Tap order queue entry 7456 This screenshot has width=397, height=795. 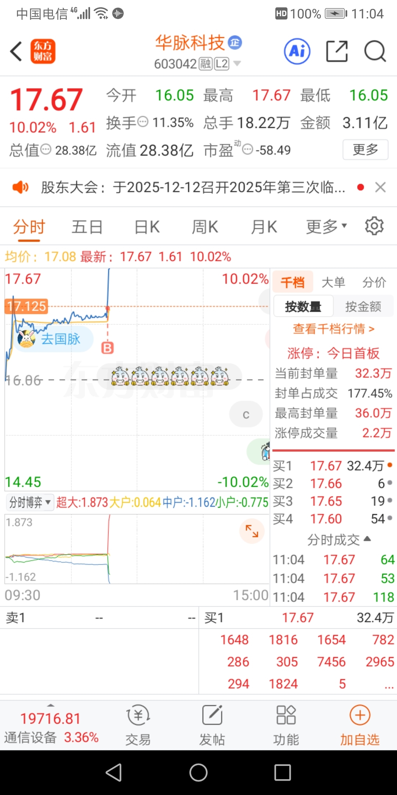pos(331,662)
